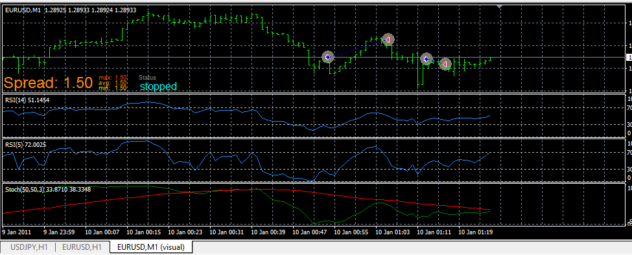Select the EURUSD,M1 (visual) tab
The width and height of the screenshot is (632, 255).
click(x=151, y=247)
